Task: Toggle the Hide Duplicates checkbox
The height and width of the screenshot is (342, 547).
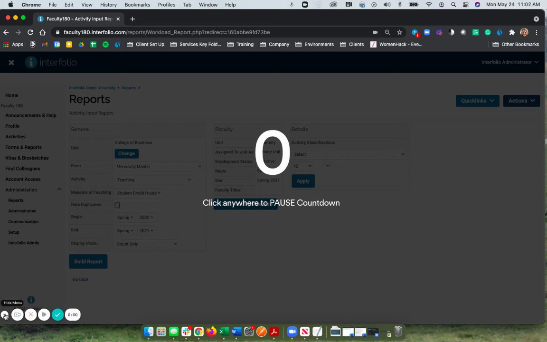Action: [117, 205]
